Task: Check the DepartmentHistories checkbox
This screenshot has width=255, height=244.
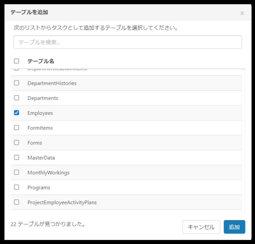Action: [x=17, y=83]
